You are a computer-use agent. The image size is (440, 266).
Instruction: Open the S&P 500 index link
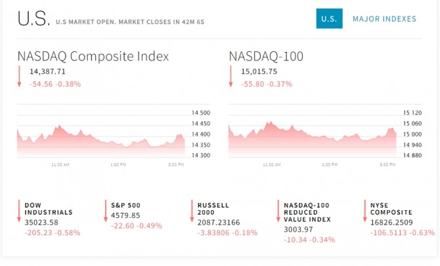click(126, 205)
